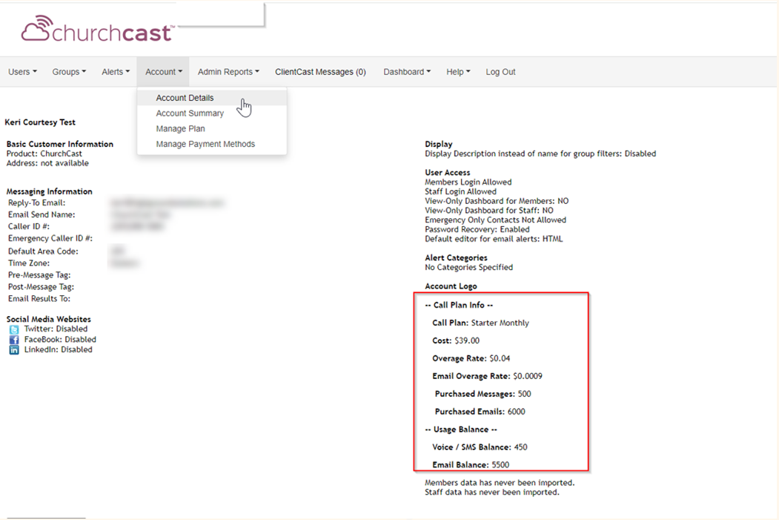
Task: Click the Keri Courtesy Test account name
Action: 40,122
